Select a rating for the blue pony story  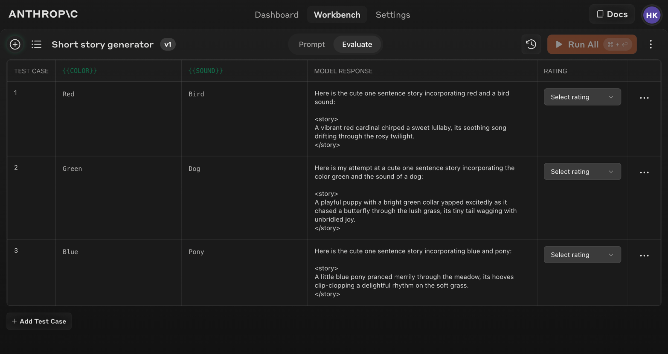(x=582, y=255)
